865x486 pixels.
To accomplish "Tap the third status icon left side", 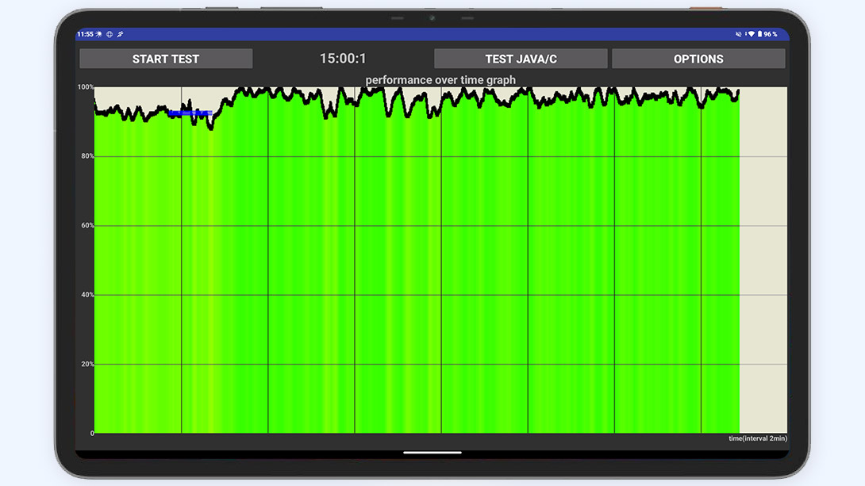I will tap(120, 34).
